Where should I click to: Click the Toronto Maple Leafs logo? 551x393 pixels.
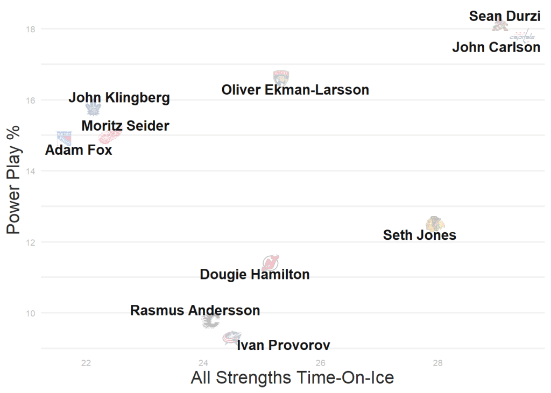click(x=94, y=108)
